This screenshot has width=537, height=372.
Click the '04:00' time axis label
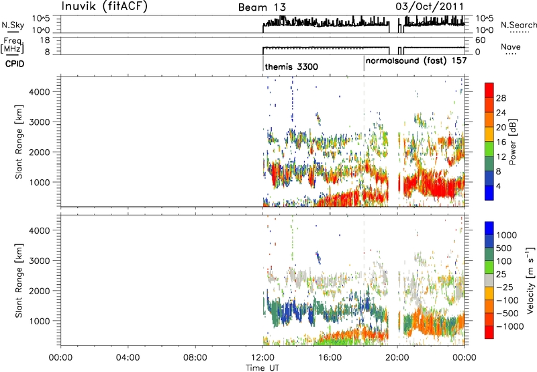128,358
